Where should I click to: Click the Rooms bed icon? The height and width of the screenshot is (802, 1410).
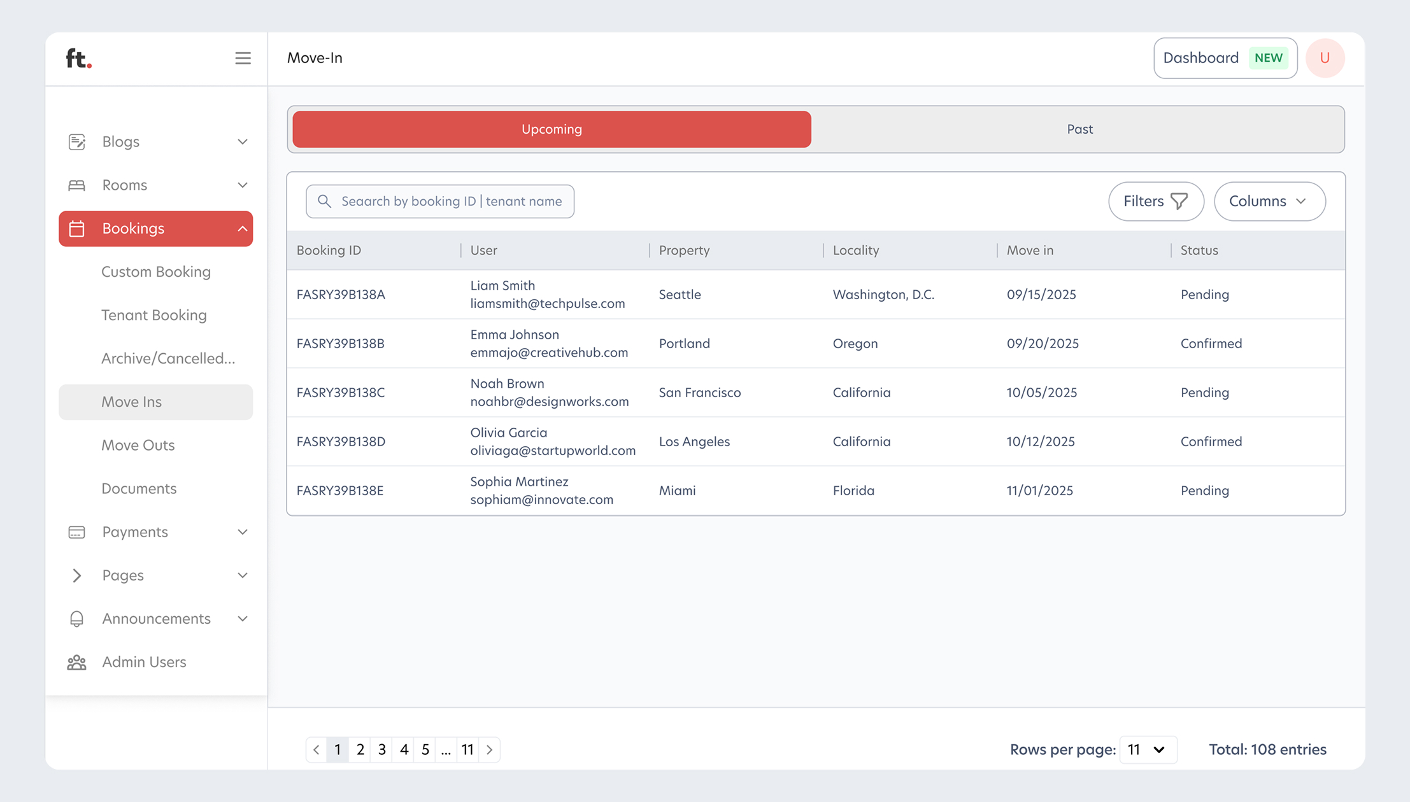(76, 185)
